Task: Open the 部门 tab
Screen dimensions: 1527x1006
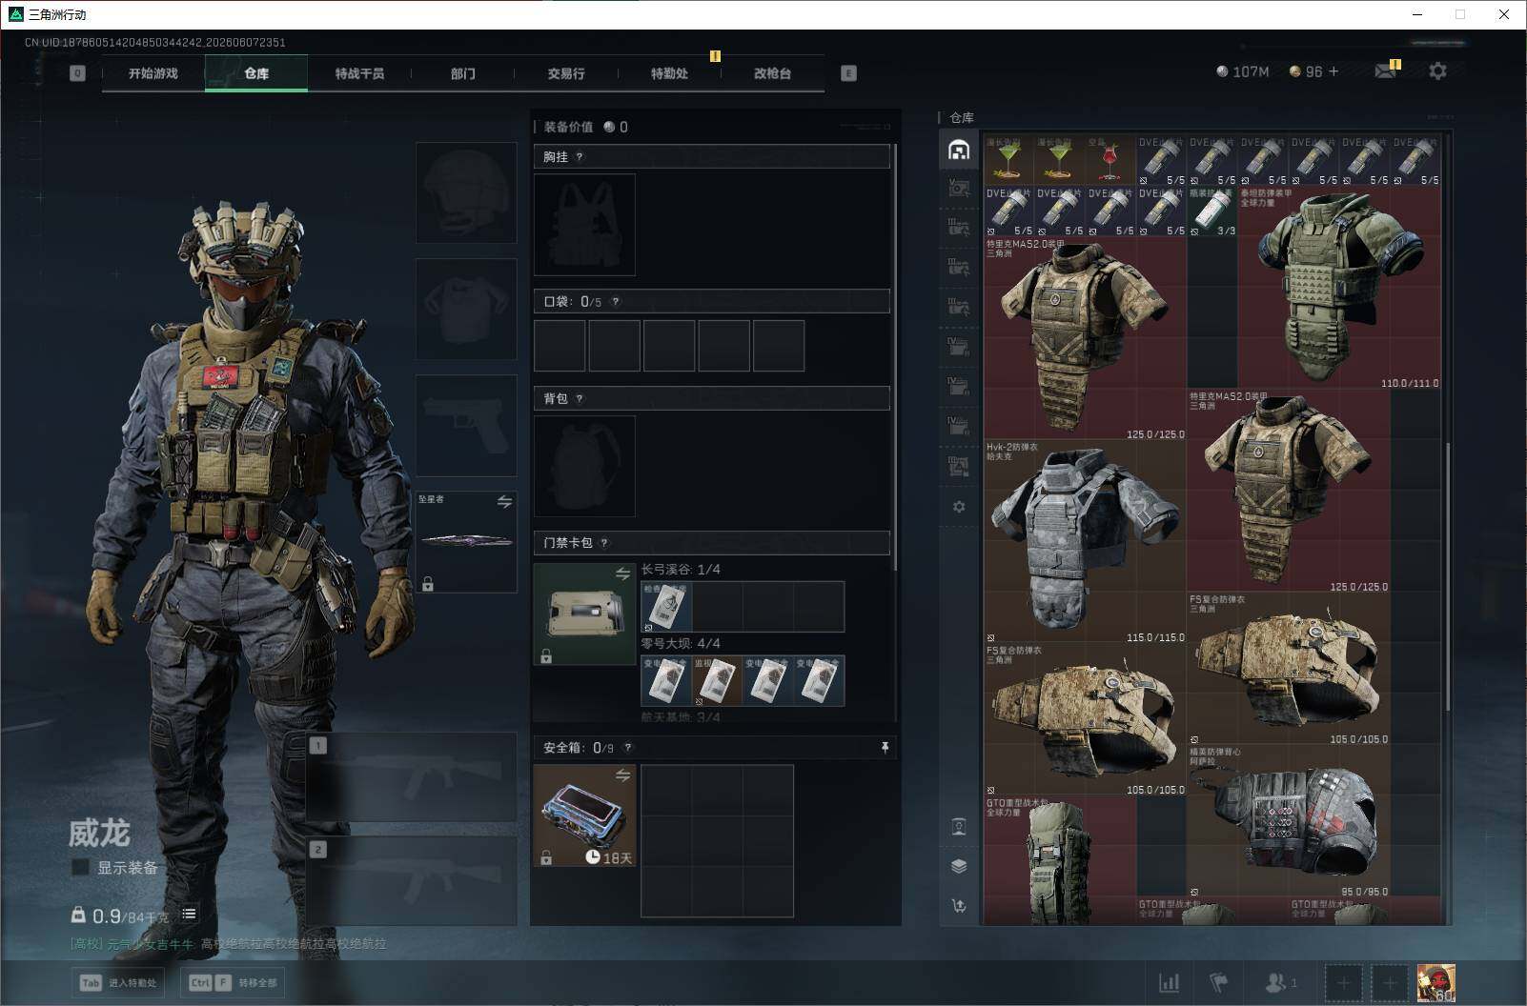Action: 463,73
